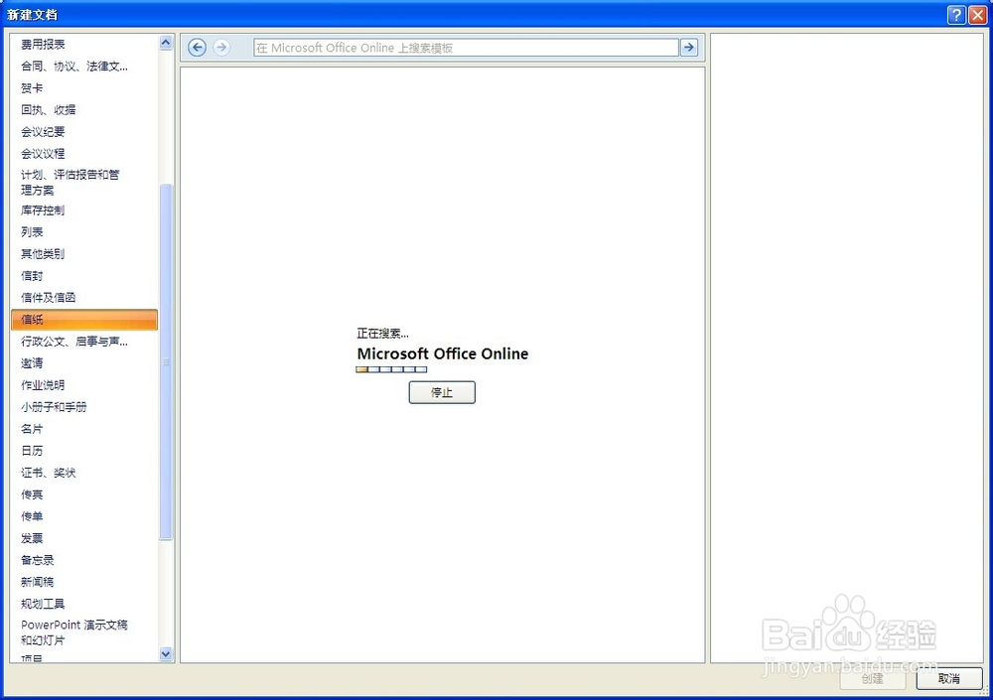Click category list scroll down arrow
The width and height of the screenshot is (993, 700).
click(166, 654)
